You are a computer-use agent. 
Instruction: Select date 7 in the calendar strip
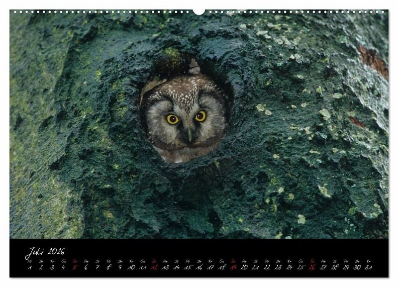click(x=98, y=267)
